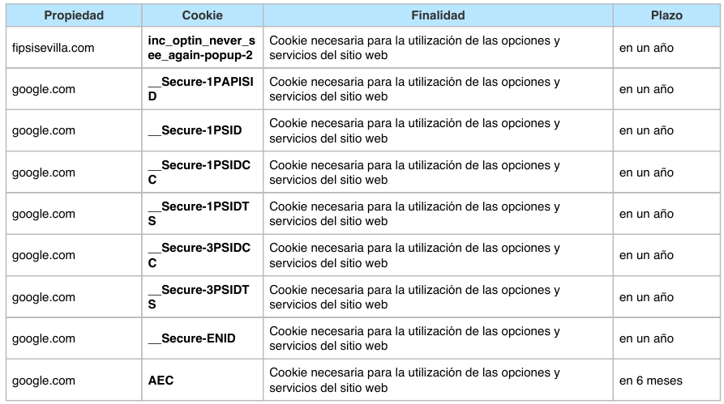The image size is (724, 404).
Task: Select the __Secure-3PSIDTS cookie cell
Action: pos(199,297)
